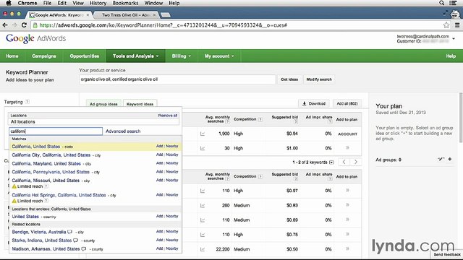
Task: Click Targeting help question mark icon
Action: point(27,102)
